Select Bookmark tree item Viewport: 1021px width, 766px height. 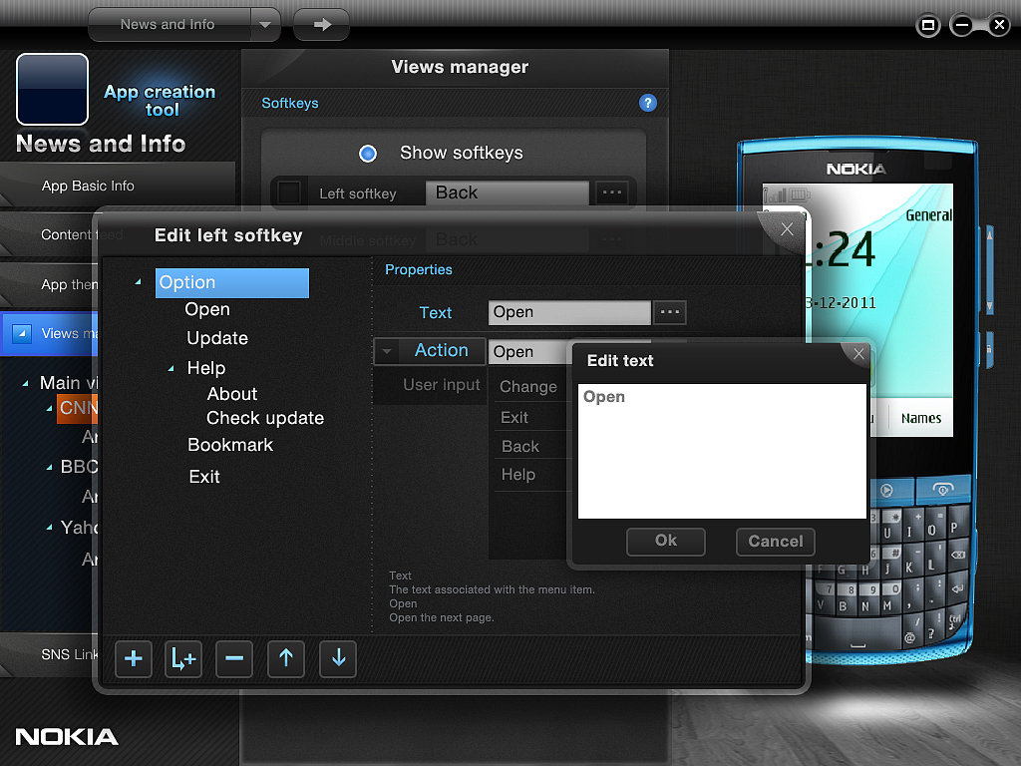pyautogui.click(x=230, y=445)
